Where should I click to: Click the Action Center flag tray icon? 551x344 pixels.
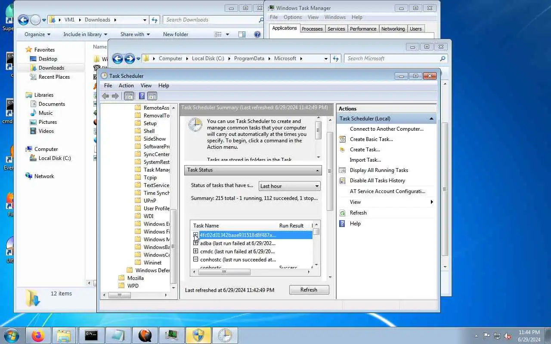point(486,336)
